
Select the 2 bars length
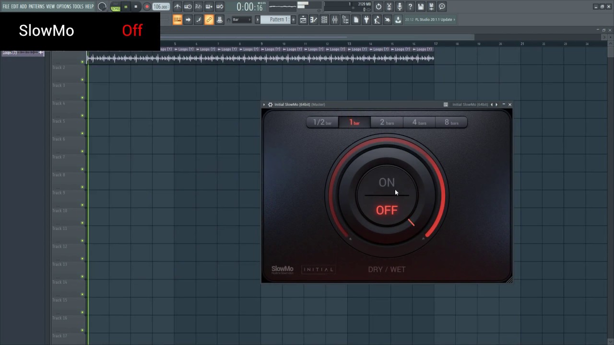pyautogui.click(x=387, y=122)
